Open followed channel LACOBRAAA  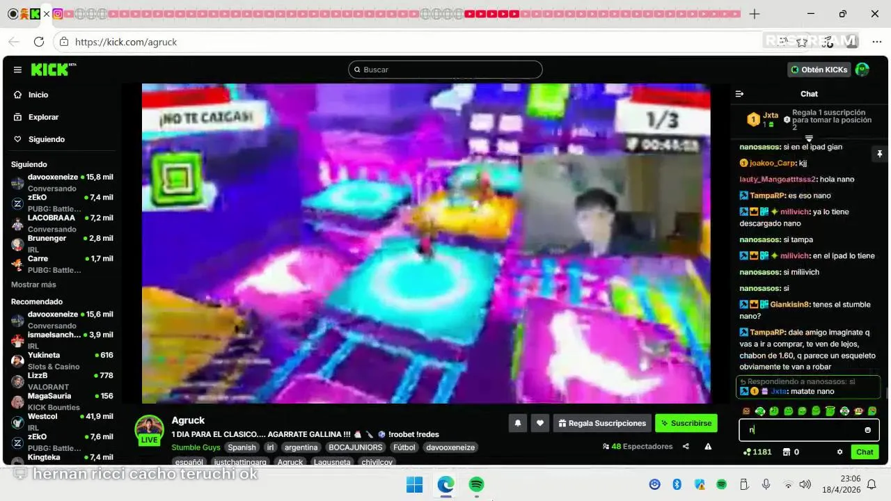(x=62, y=223)
